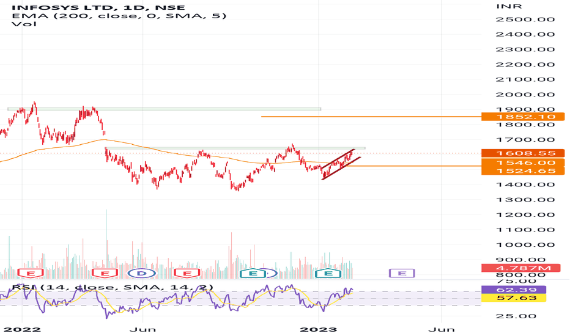Viewport: 570px width, 336px height.
Task: Click the 1546.00 EMA price label
Action: click(523, 163)
